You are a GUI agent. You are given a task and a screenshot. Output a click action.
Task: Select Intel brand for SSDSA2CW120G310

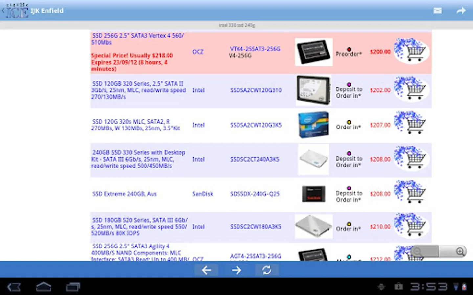(x=198, y=90)
